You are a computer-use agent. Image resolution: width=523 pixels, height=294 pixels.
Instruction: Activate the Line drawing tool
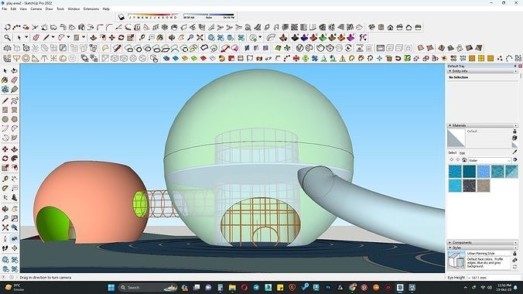pos(5,101)
